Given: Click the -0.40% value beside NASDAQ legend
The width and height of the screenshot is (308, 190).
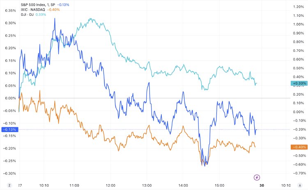Looking at the screenshot, I should [x=53, y=9].
